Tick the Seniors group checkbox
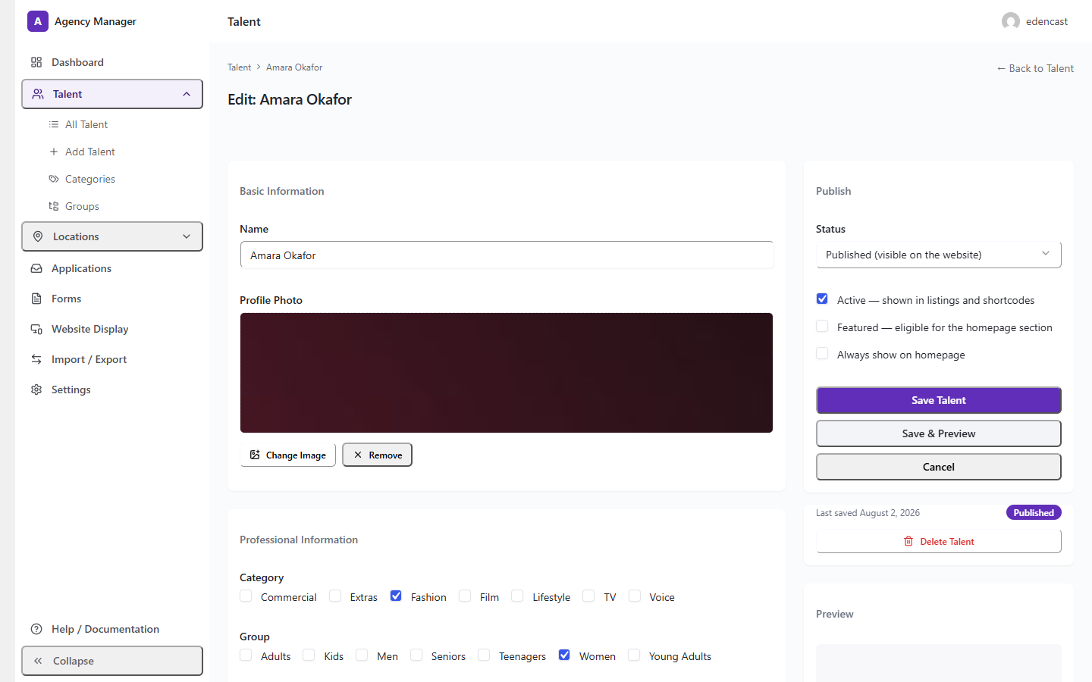Viewport: 1092px width, 682px height. 416,655
